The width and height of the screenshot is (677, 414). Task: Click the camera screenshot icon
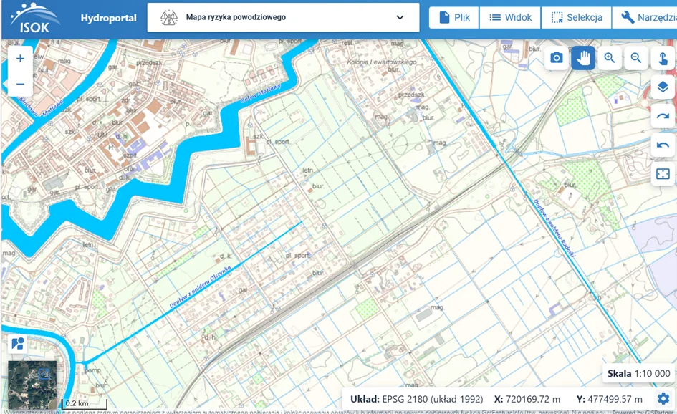(557, 58)
